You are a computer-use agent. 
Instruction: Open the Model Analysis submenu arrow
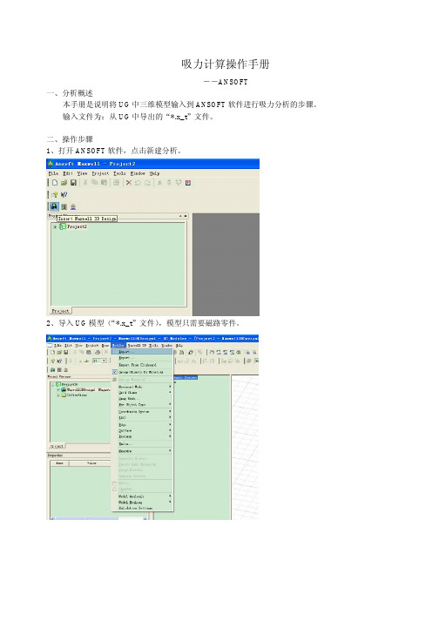(170, 496)
